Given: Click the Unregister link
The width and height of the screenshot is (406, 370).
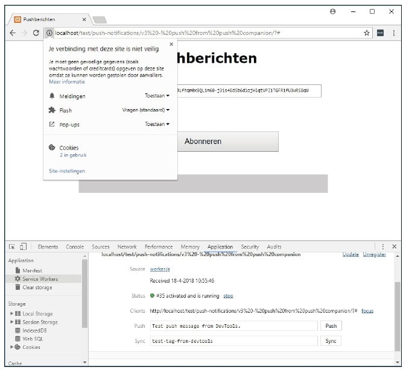Looking at the screenshot, I should pyautogui.click(x=375, y=254).
